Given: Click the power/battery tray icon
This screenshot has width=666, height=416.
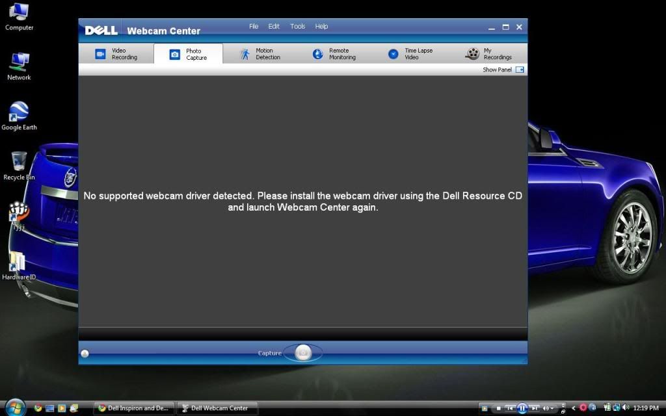Looking at the screenshot, I should (607, 408).
